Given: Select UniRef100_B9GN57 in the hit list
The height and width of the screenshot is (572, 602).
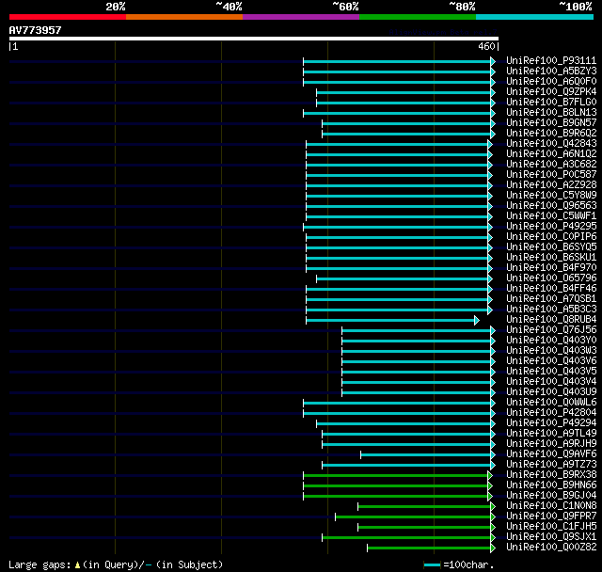Looking at the screenshot, I should point(551,123).
